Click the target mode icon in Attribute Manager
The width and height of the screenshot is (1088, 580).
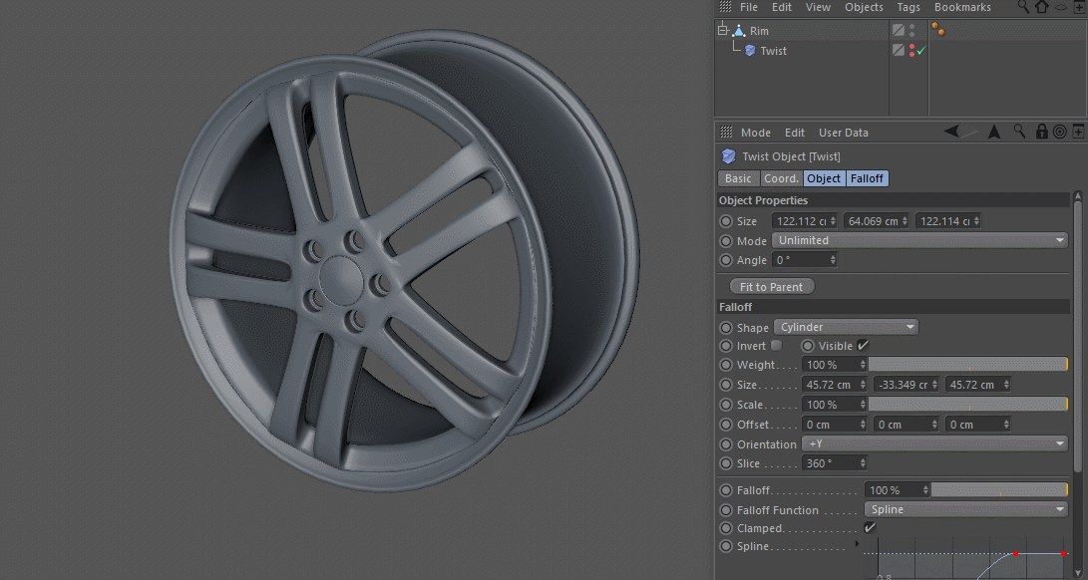(x=1059, y=132)
